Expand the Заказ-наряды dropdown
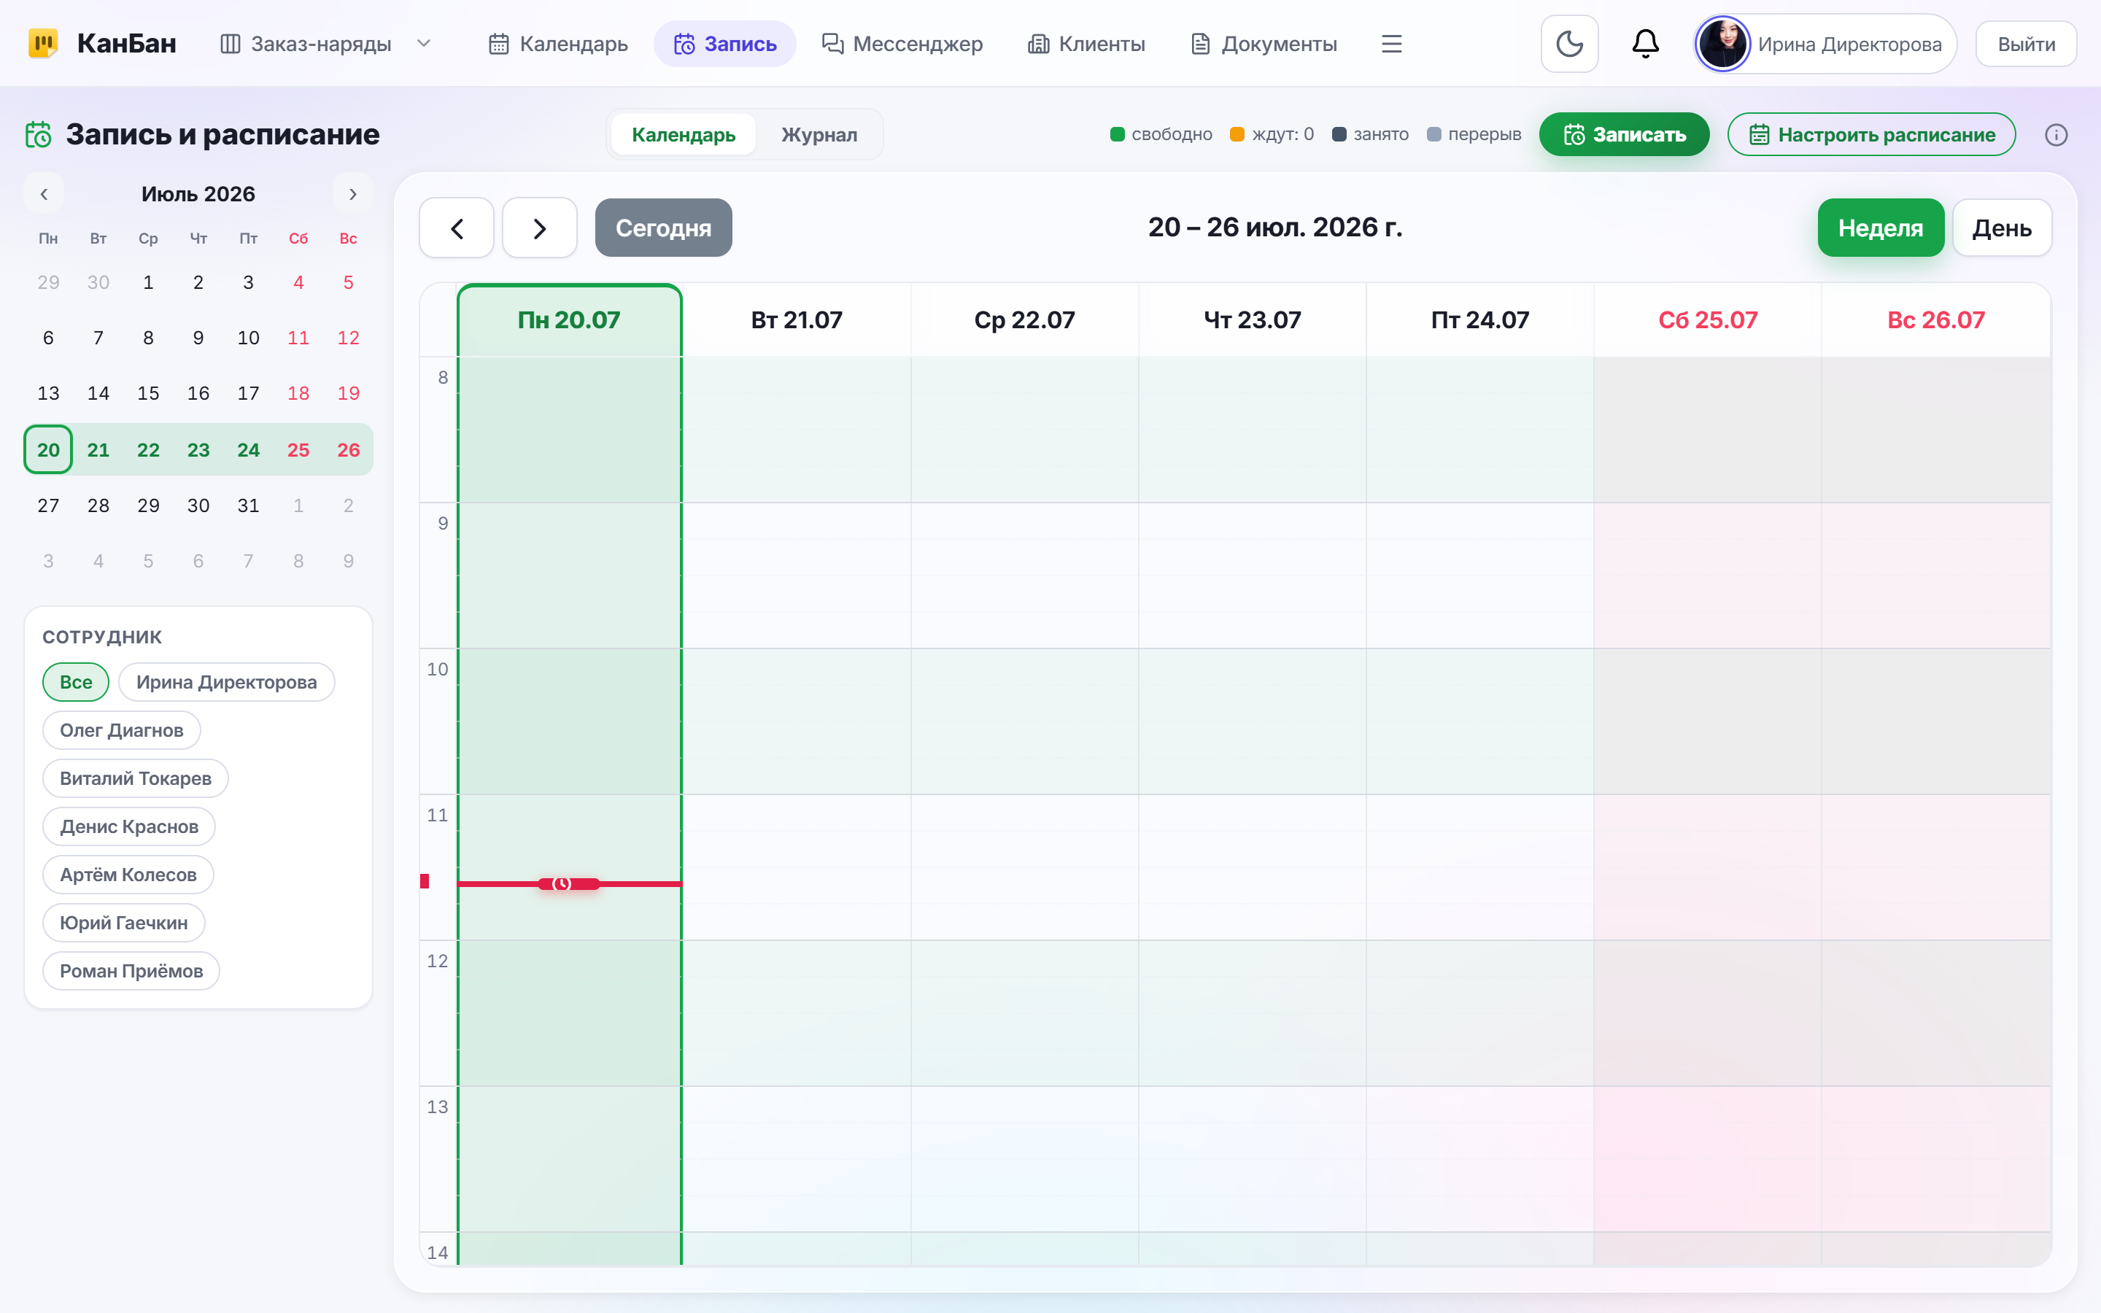Screen dimensions: 2101x1313 pos(424,44)
